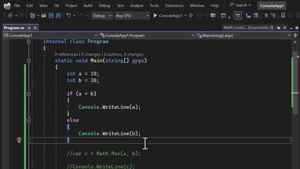Open the Analyze menu

136,6
